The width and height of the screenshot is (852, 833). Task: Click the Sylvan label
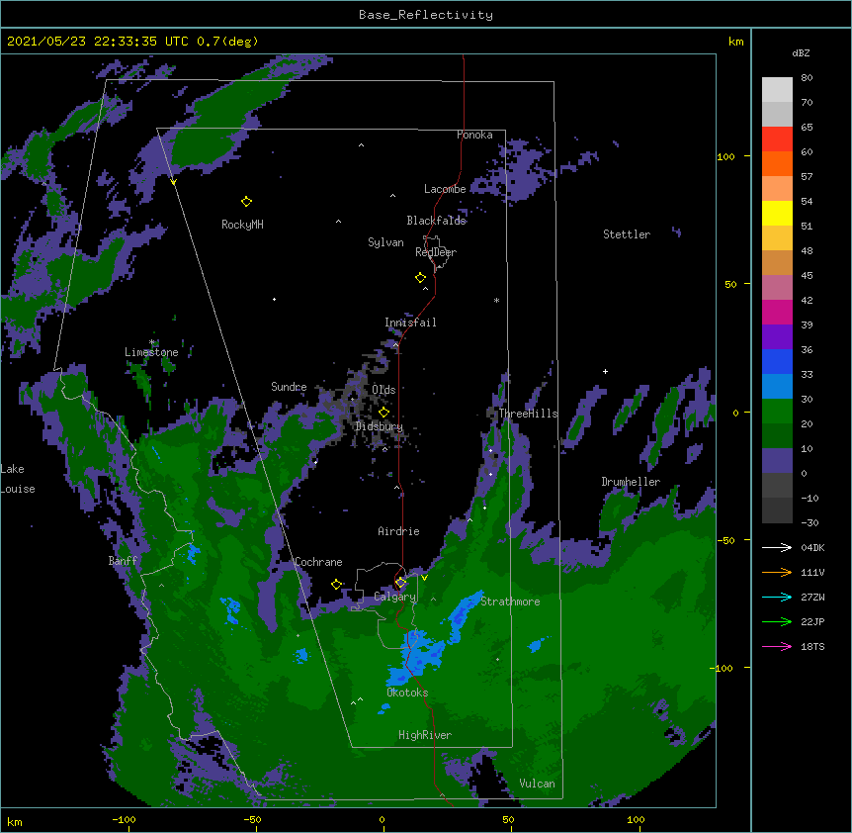coord(385,242)
